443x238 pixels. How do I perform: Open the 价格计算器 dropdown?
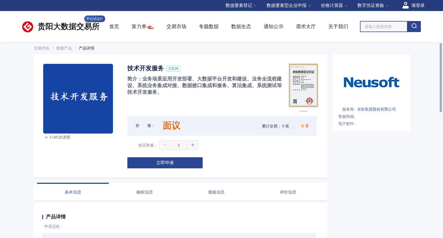point(334,6)
